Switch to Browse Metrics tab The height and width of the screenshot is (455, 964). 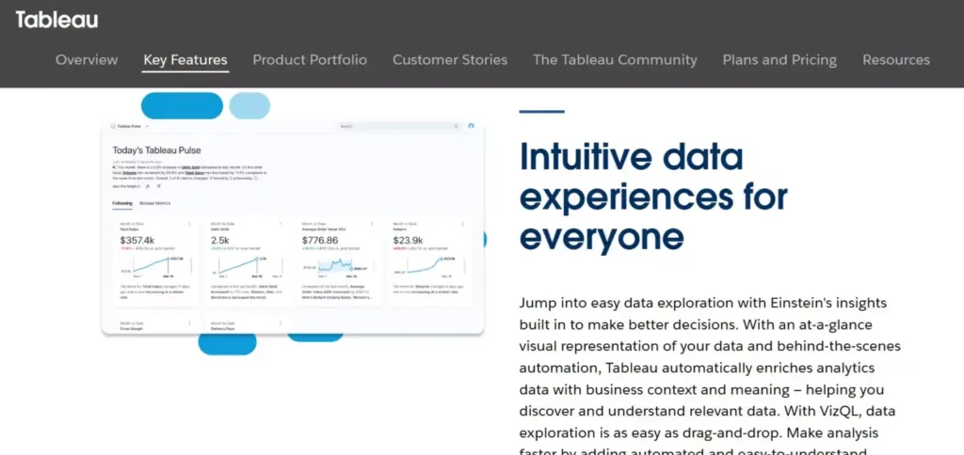click(x=155, y=203)
